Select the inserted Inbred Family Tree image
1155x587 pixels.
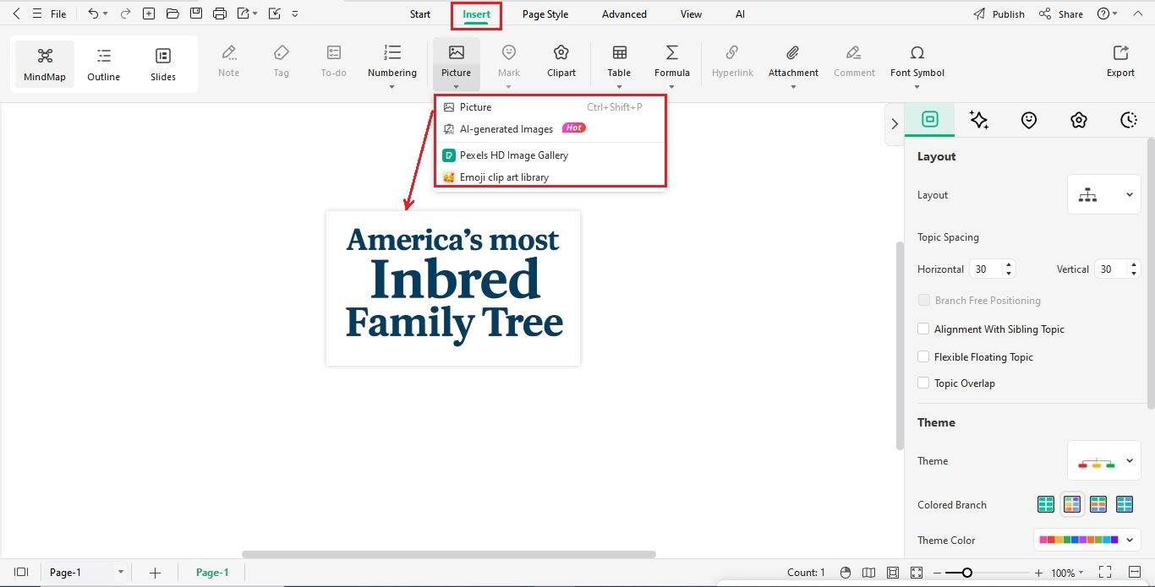(453, 288)
